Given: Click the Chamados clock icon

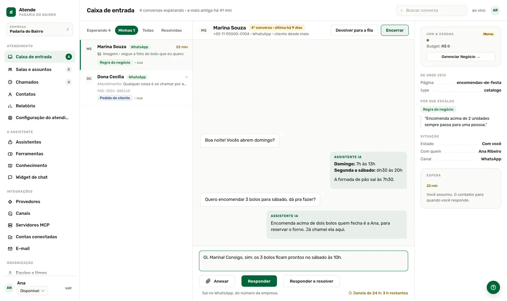Looking at the screenshot, I should pos(10,82).
